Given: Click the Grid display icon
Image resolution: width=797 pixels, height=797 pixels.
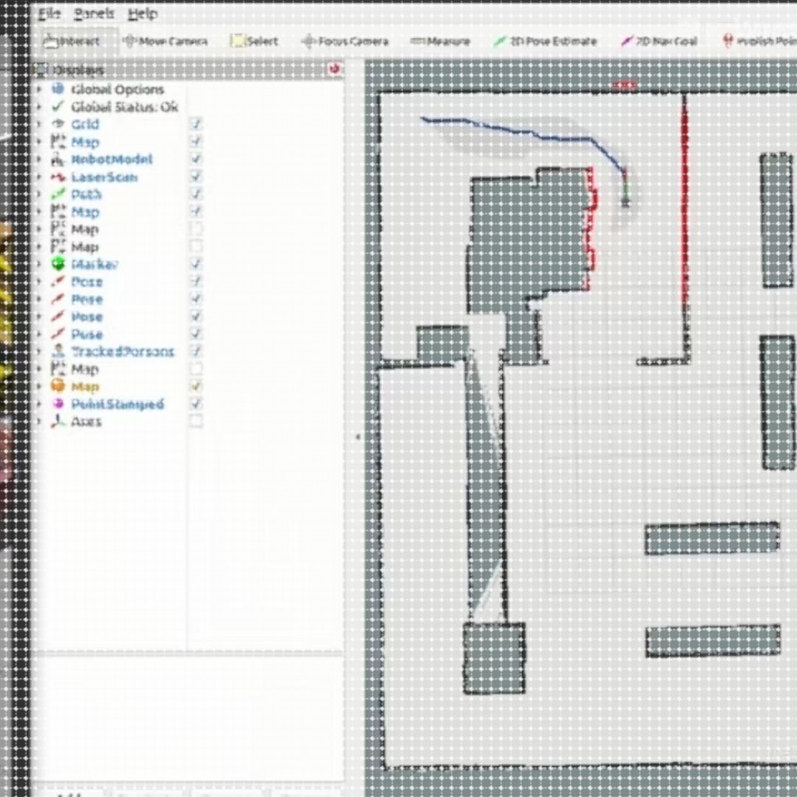Looking at the screenshot, I should (x=58, y=124).
